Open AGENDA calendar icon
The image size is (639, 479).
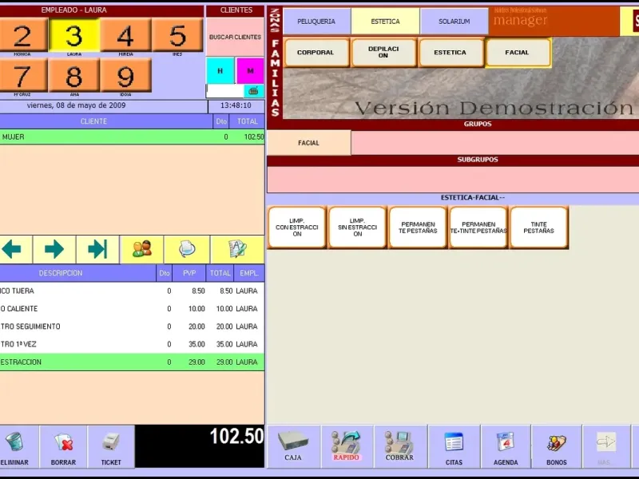[506, 447]
